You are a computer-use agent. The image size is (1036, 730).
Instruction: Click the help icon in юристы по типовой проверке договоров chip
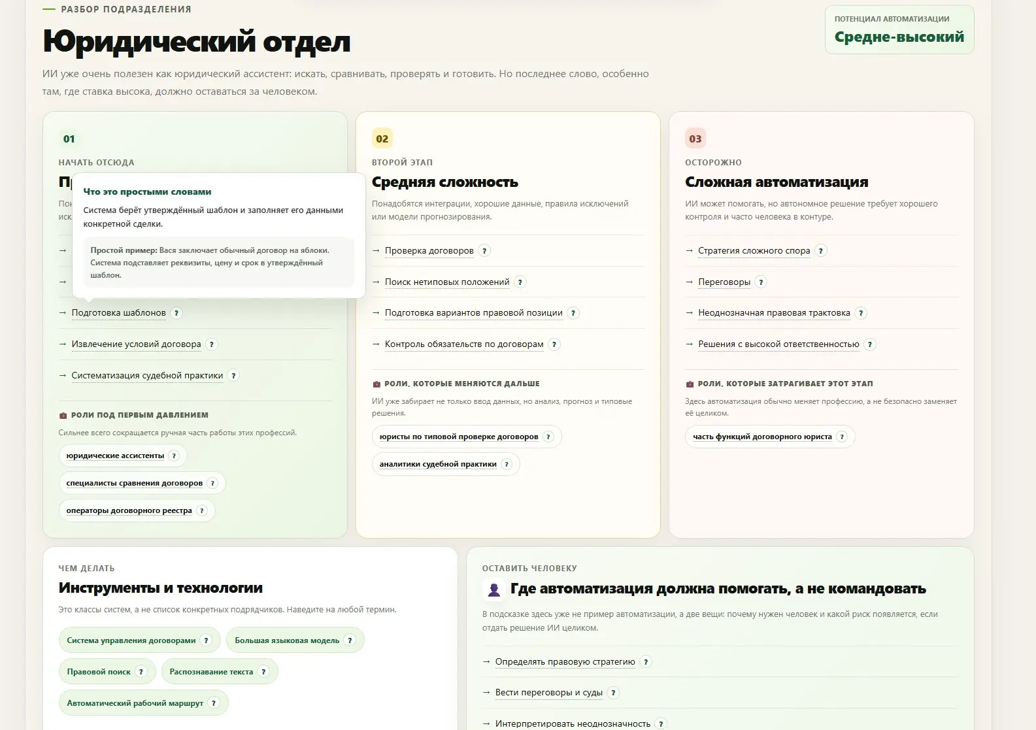coord(548,437)
